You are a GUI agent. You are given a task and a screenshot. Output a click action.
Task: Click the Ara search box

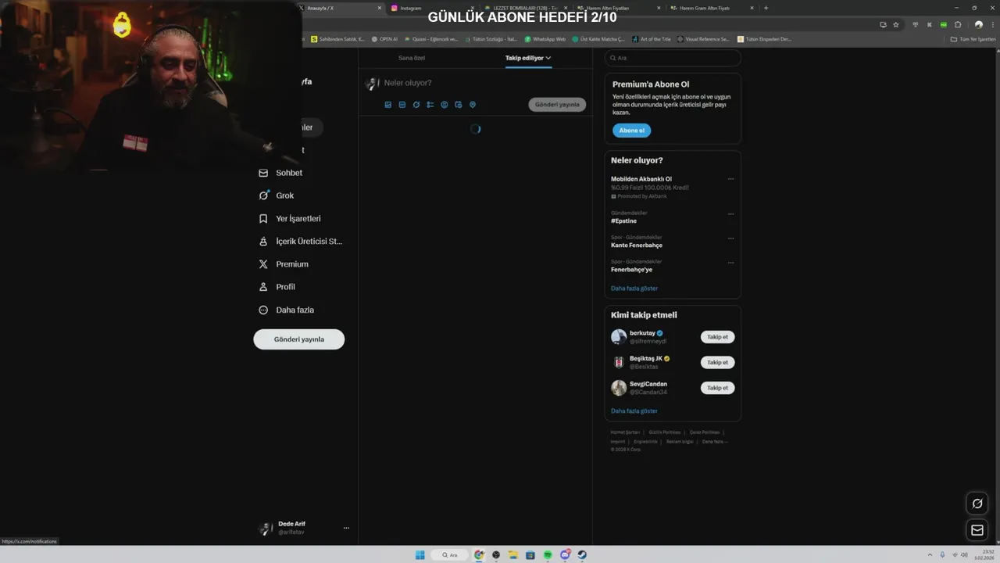(673, 58)
